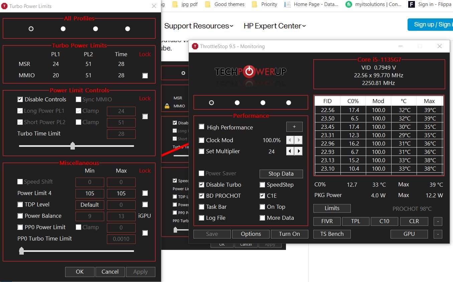The width and height of the screenshot is (453, 282).
Task: Enable the PP0 Power Limit checkbox
Action: pos(20,227)
